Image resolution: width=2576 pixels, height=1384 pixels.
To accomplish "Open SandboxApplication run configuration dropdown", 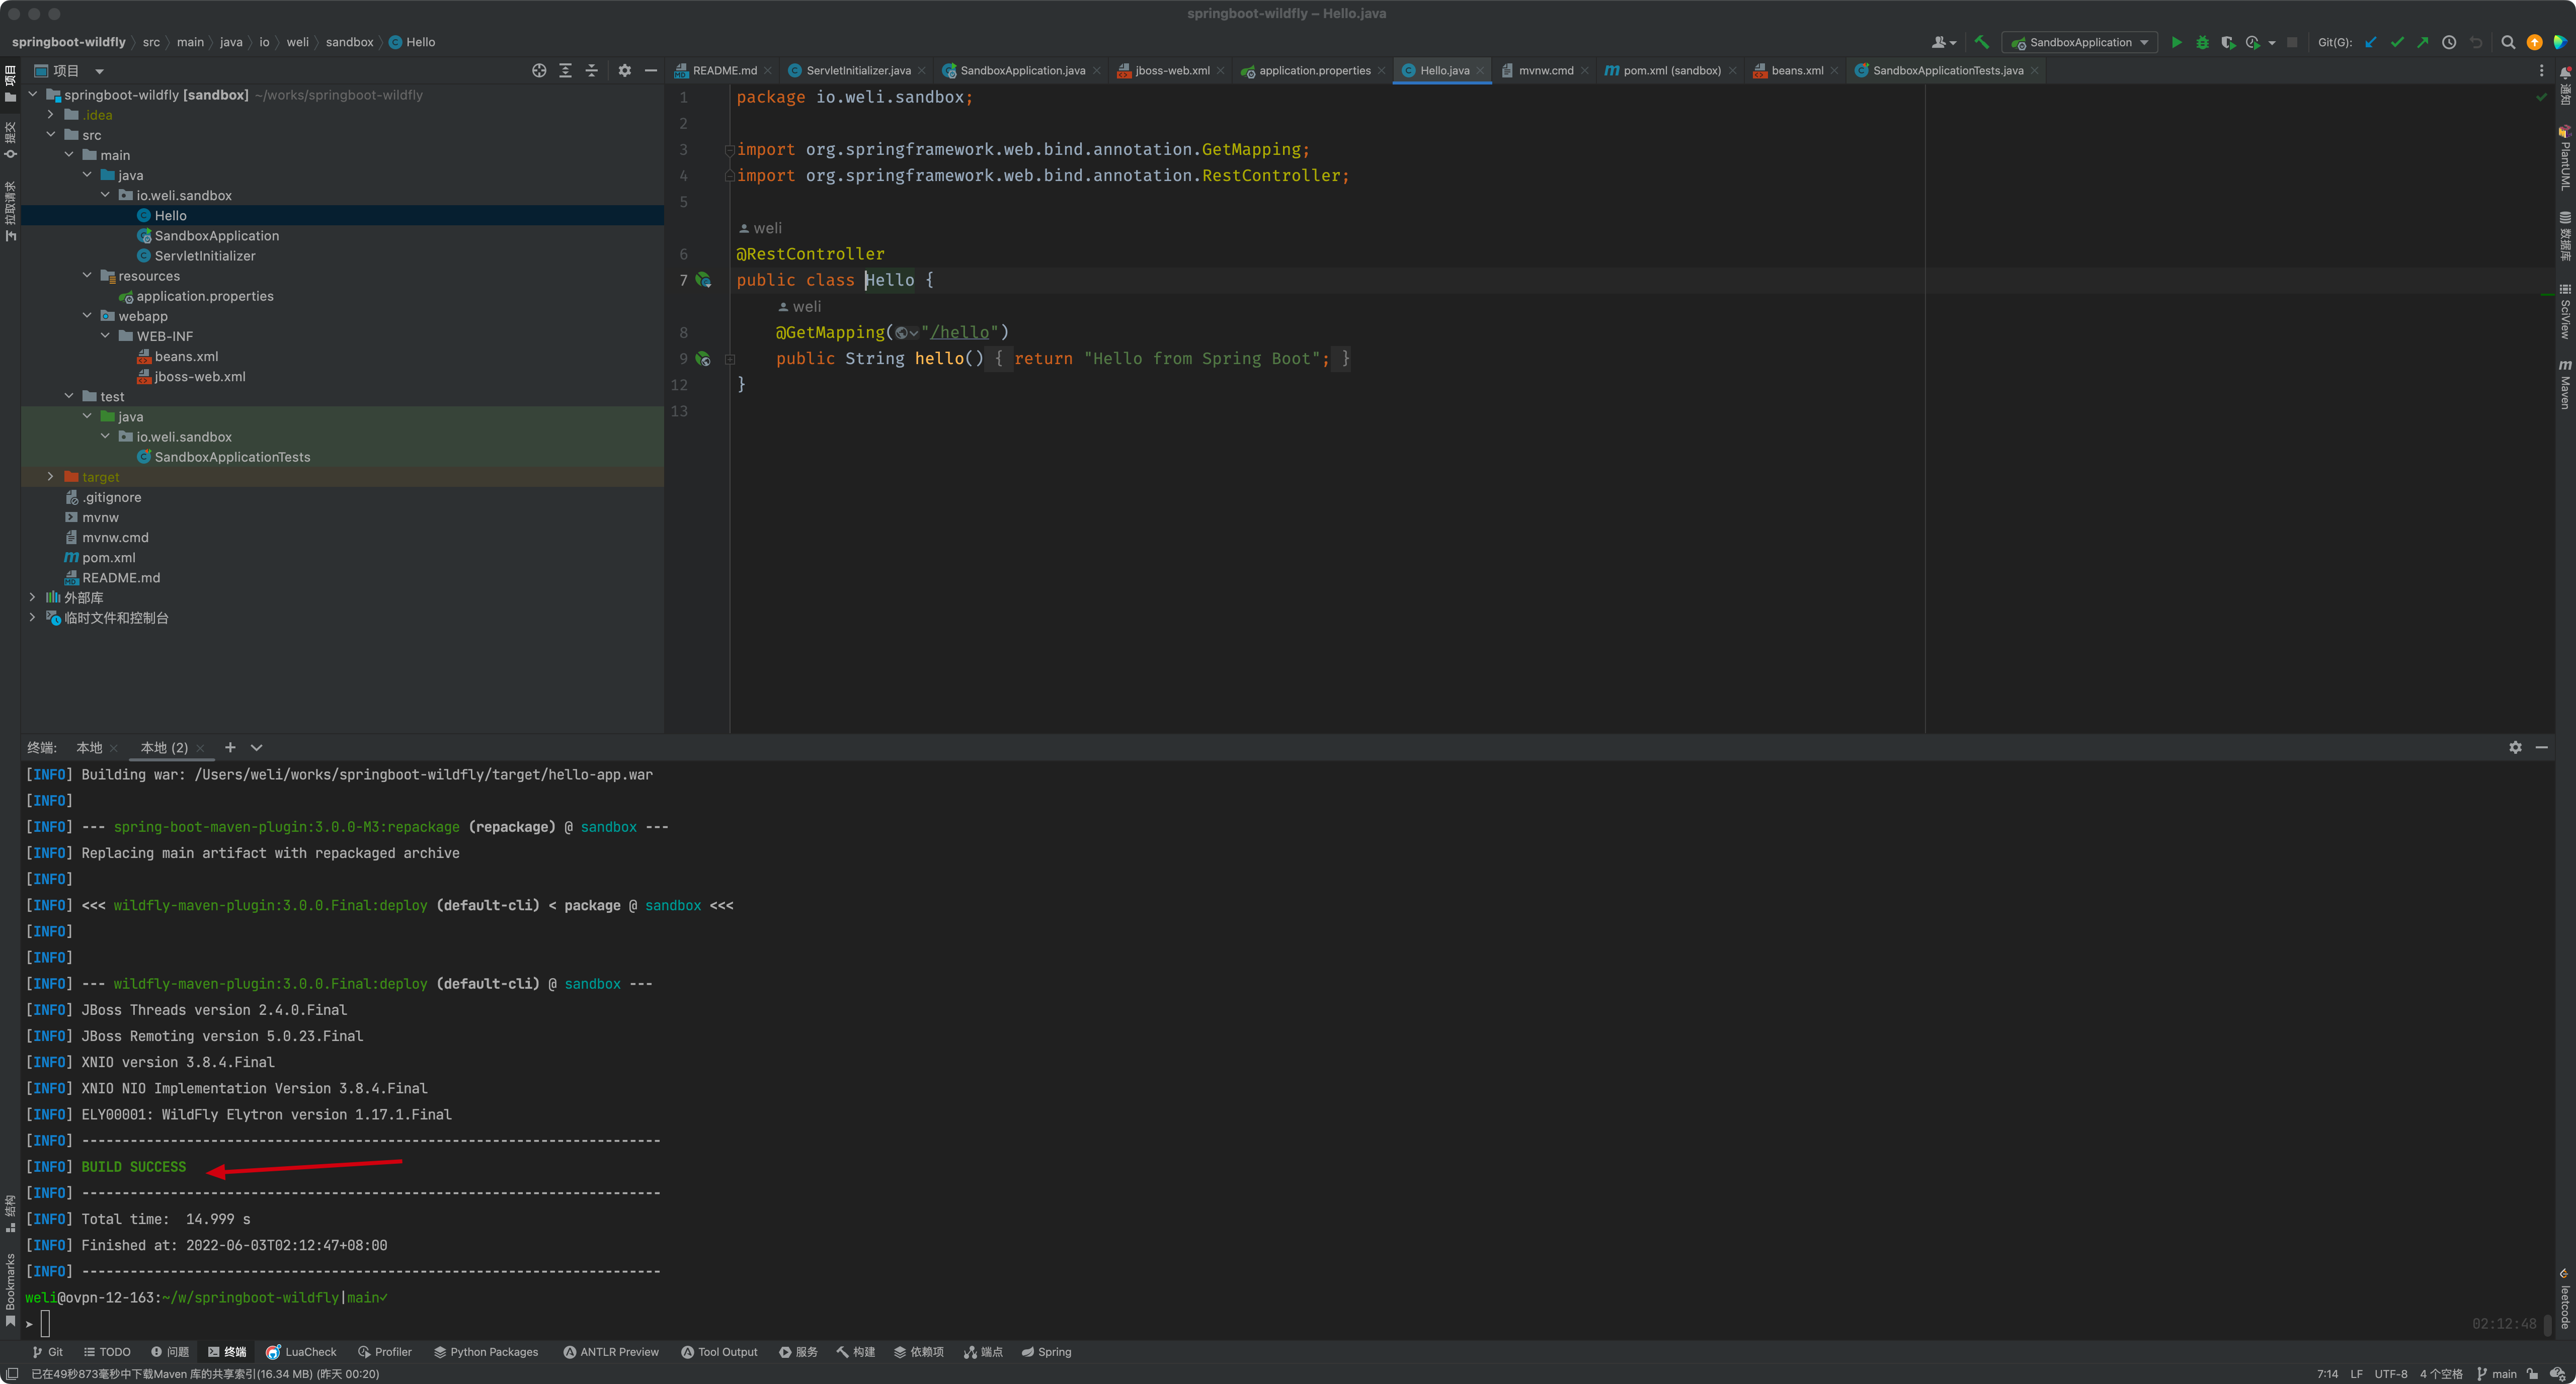I will click(x=2080, y=42).
